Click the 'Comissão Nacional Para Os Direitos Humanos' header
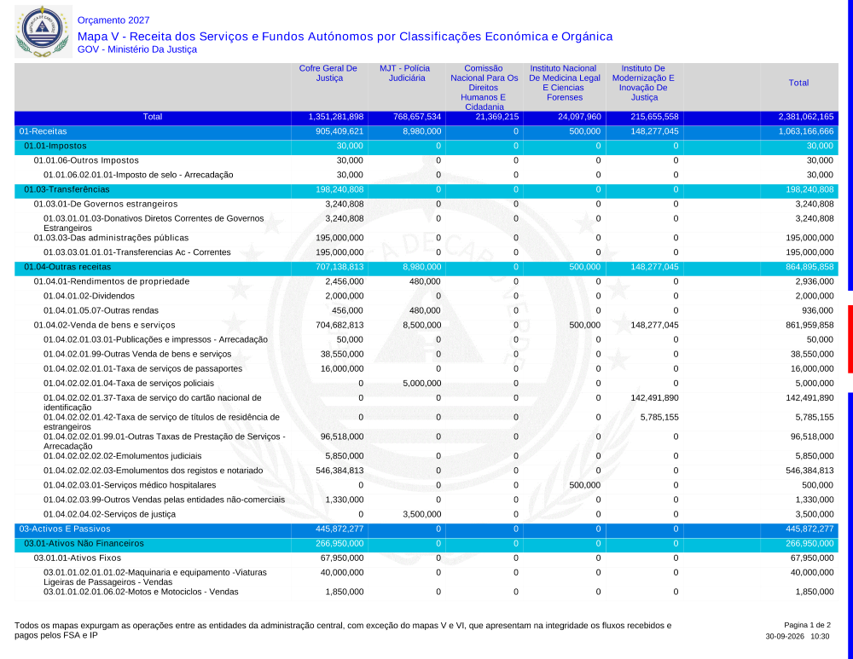 485,88
